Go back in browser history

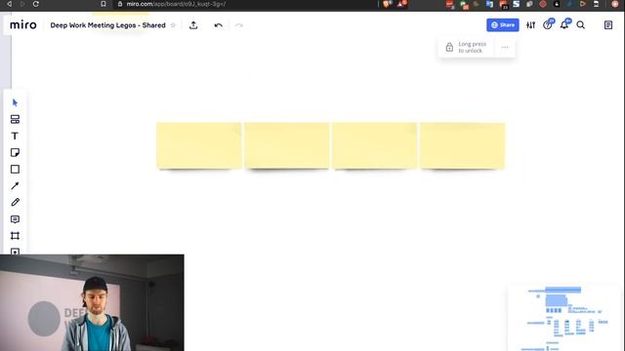click(9, 4)
